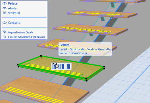Toggle Alzata visibility eye icon
Screen dimensions: 150x103
click(5, 8)
